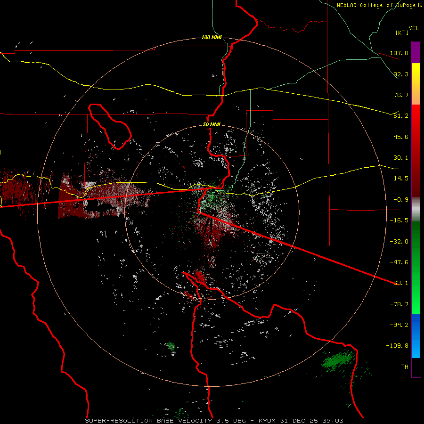Click the blue segment of the color bar

click(x=416, y=336)
